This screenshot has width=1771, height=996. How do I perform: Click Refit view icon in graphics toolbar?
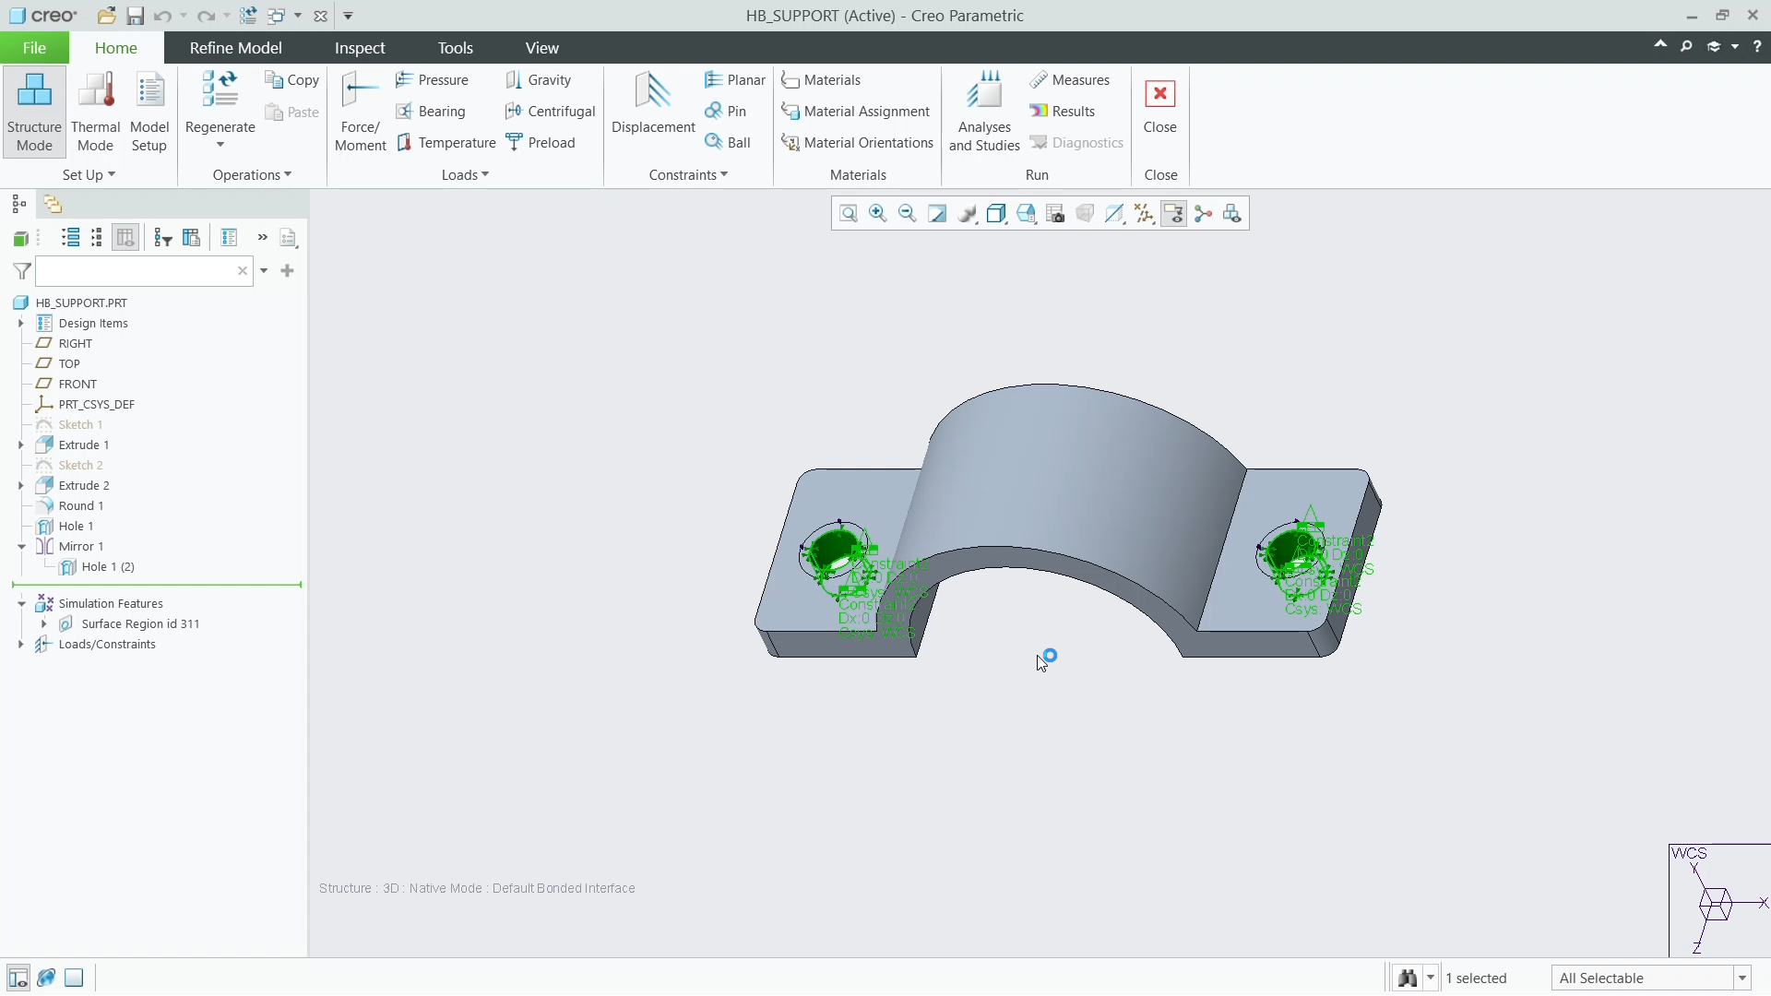tap(849, 214)
